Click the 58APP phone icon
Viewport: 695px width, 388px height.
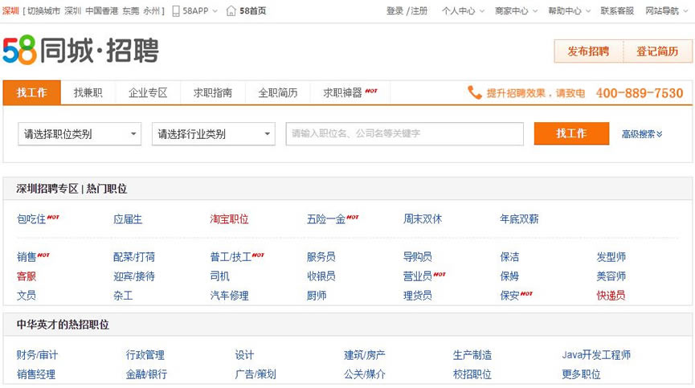176,10
